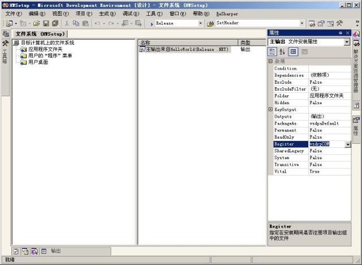Image resolution: width=362 pixels, height=265 pixels.
Task: Collapse the 杂项 property category
Action: [x=270, y=61]
